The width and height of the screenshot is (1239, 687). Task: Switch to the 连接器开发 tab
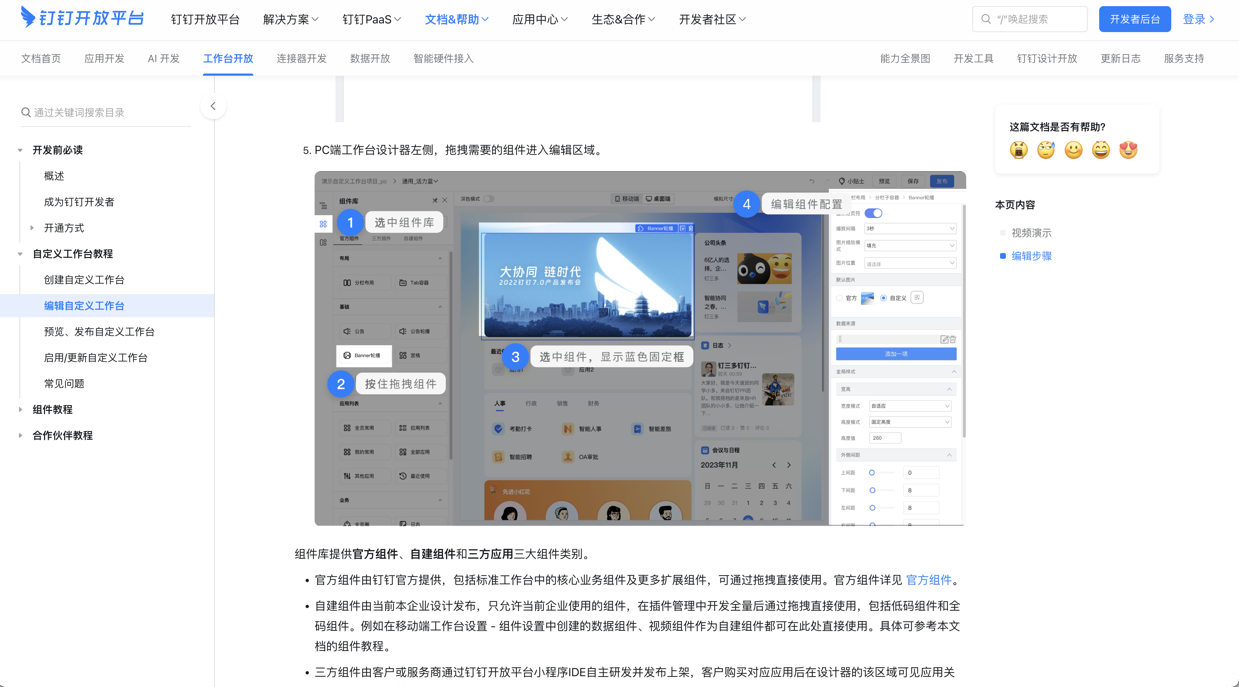[301, 58]
